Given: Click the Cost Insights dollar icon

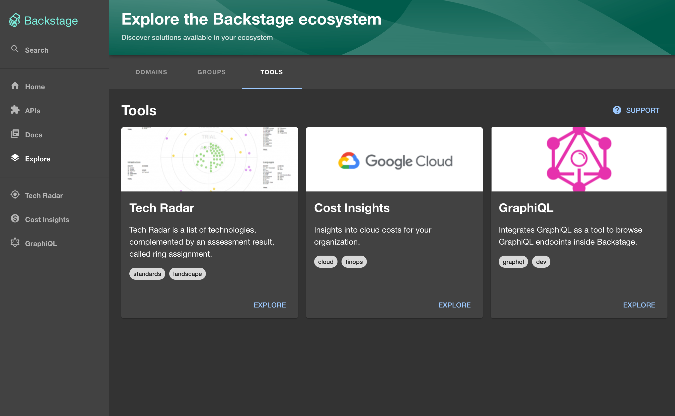Looking at the screenshot, I should [15, 219].
